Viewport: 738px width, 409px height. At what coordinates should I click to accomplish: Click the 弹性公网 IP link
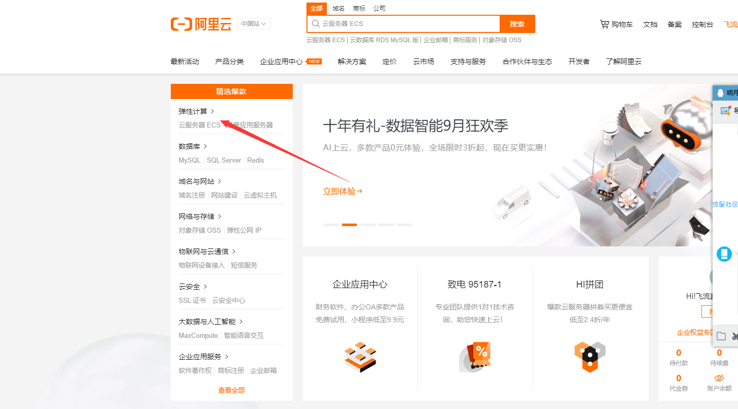[x=244, y=230]
